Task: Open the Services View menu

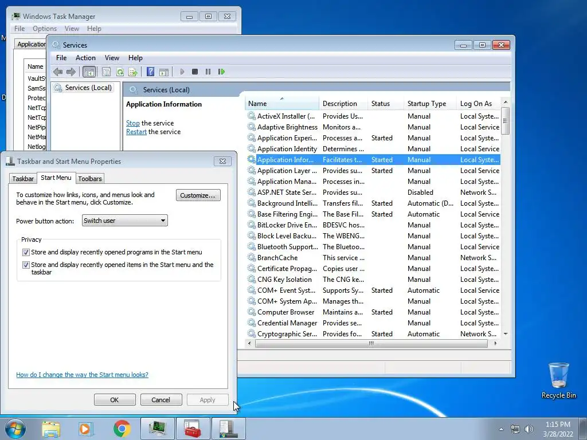Action: [x=112, y=58]
